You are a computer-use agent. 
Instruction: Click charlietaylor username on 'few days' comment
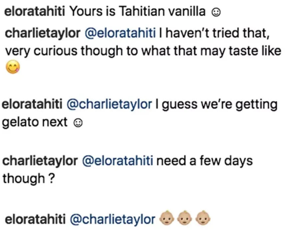pos(40,161)
